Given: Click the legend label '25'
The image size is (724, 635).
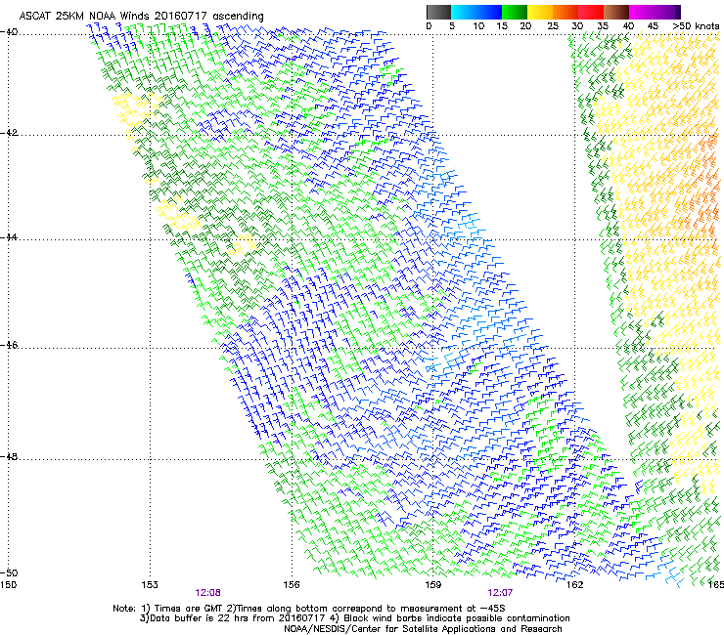Looking at the screenshot, I should coord(552,26).
